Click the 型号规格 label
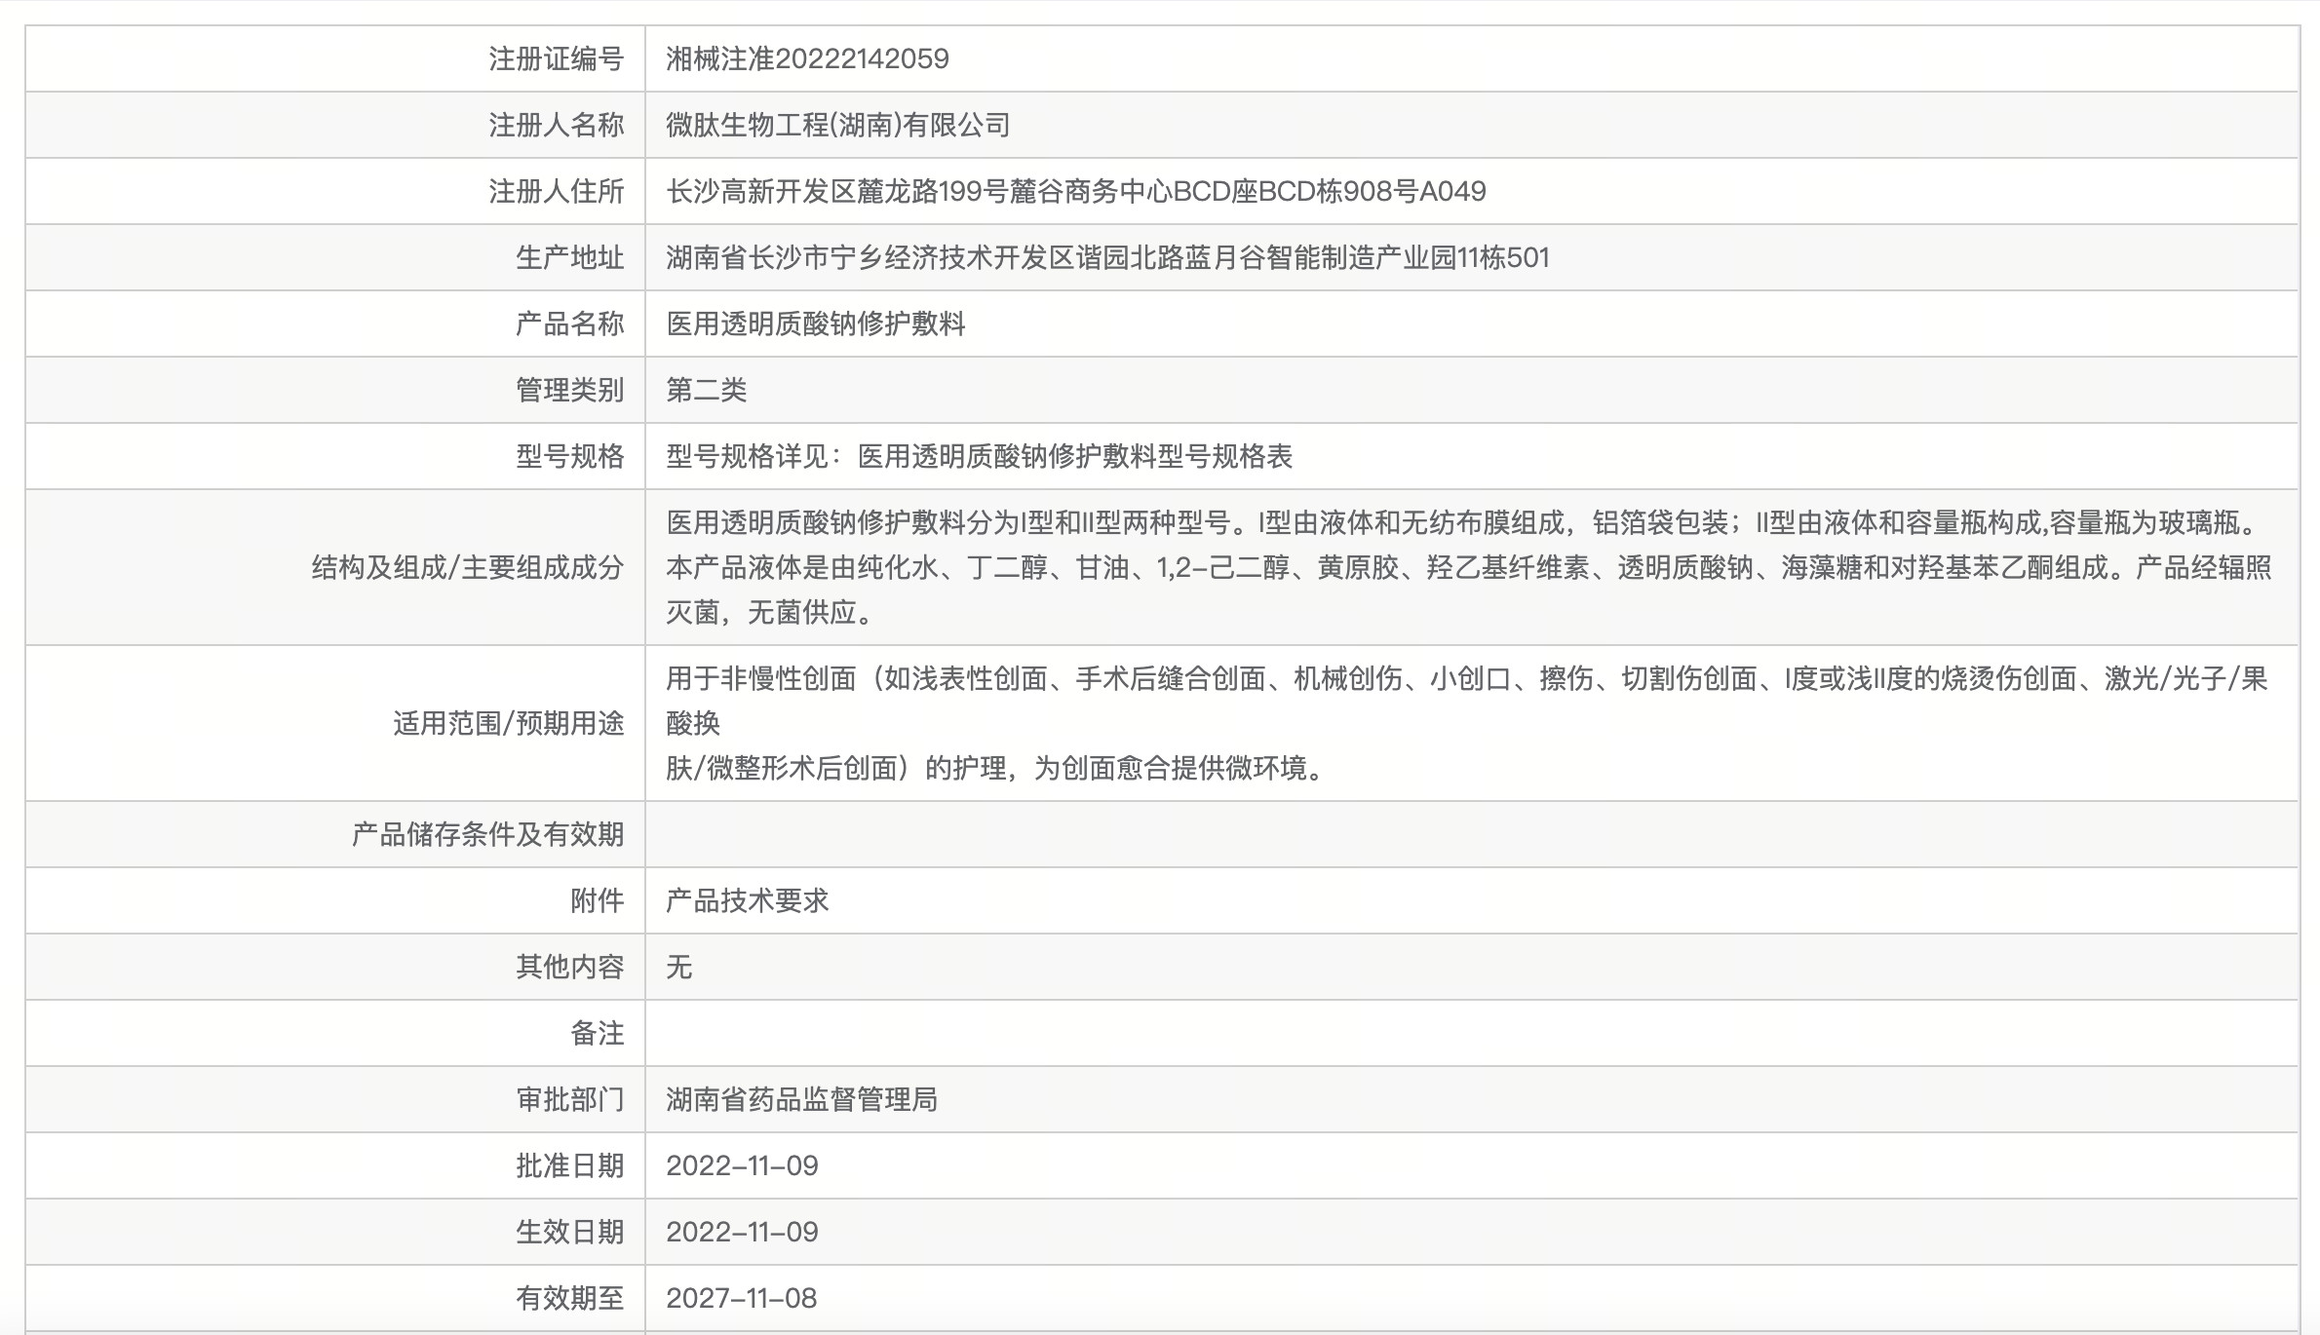This screenshot has height=1335, width=2320. [x=570, y=456]
